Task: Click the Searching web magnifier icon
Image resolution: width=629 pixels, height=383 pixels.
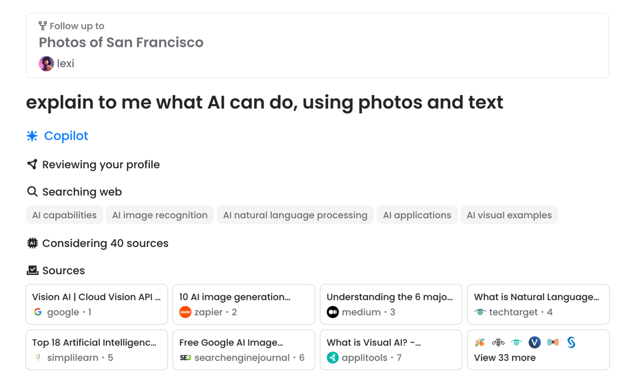Action: tap(32, 191)
